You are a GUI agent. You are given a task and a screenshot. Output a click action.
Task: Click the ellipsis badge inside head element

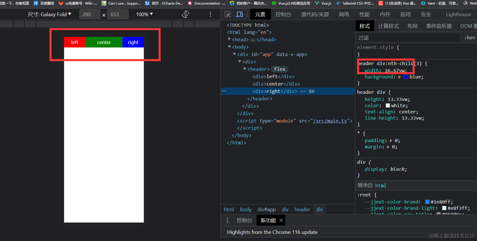[x=253, y=40]
